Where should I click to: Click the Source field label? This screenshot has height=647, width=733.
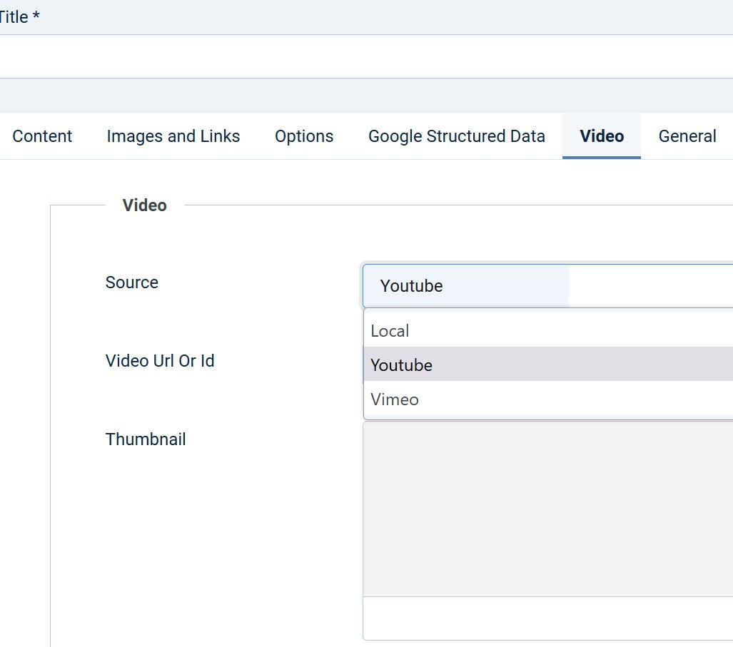tap(132, 282)
